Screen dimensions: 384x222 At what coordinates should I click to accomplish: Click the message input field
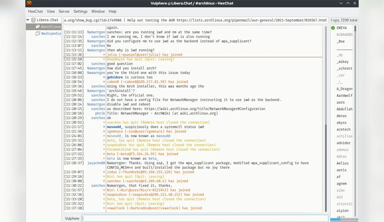pos(205,218)
